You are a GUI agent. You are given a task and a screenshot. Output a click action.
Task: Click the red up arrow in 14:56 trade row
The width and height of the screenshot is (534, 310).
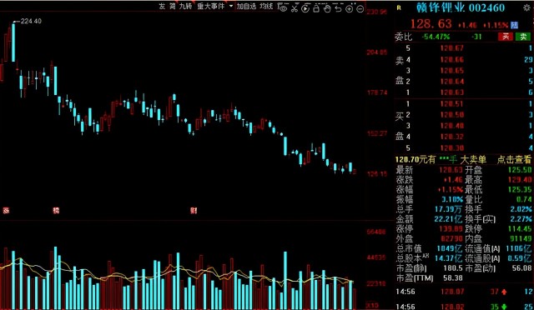coord(504,292)
